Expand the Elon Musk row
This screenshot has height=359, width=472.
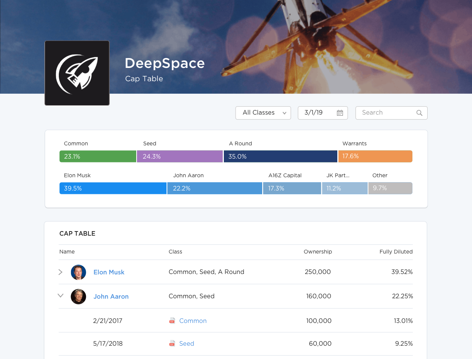tap(60, 272)
